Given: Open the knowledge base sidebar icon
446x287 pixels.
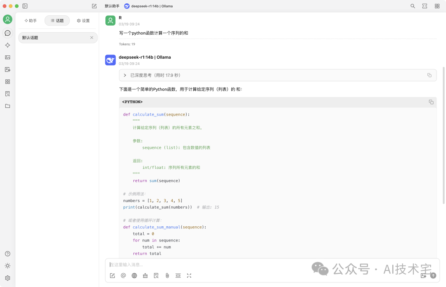Looking at the screenshot, I should (8, 94).
